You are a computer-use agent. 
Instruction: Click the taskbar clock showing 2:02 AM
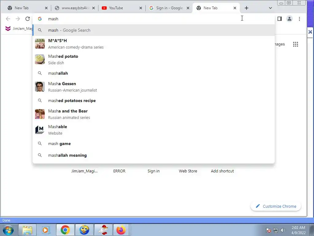click(x=298, y=230)
